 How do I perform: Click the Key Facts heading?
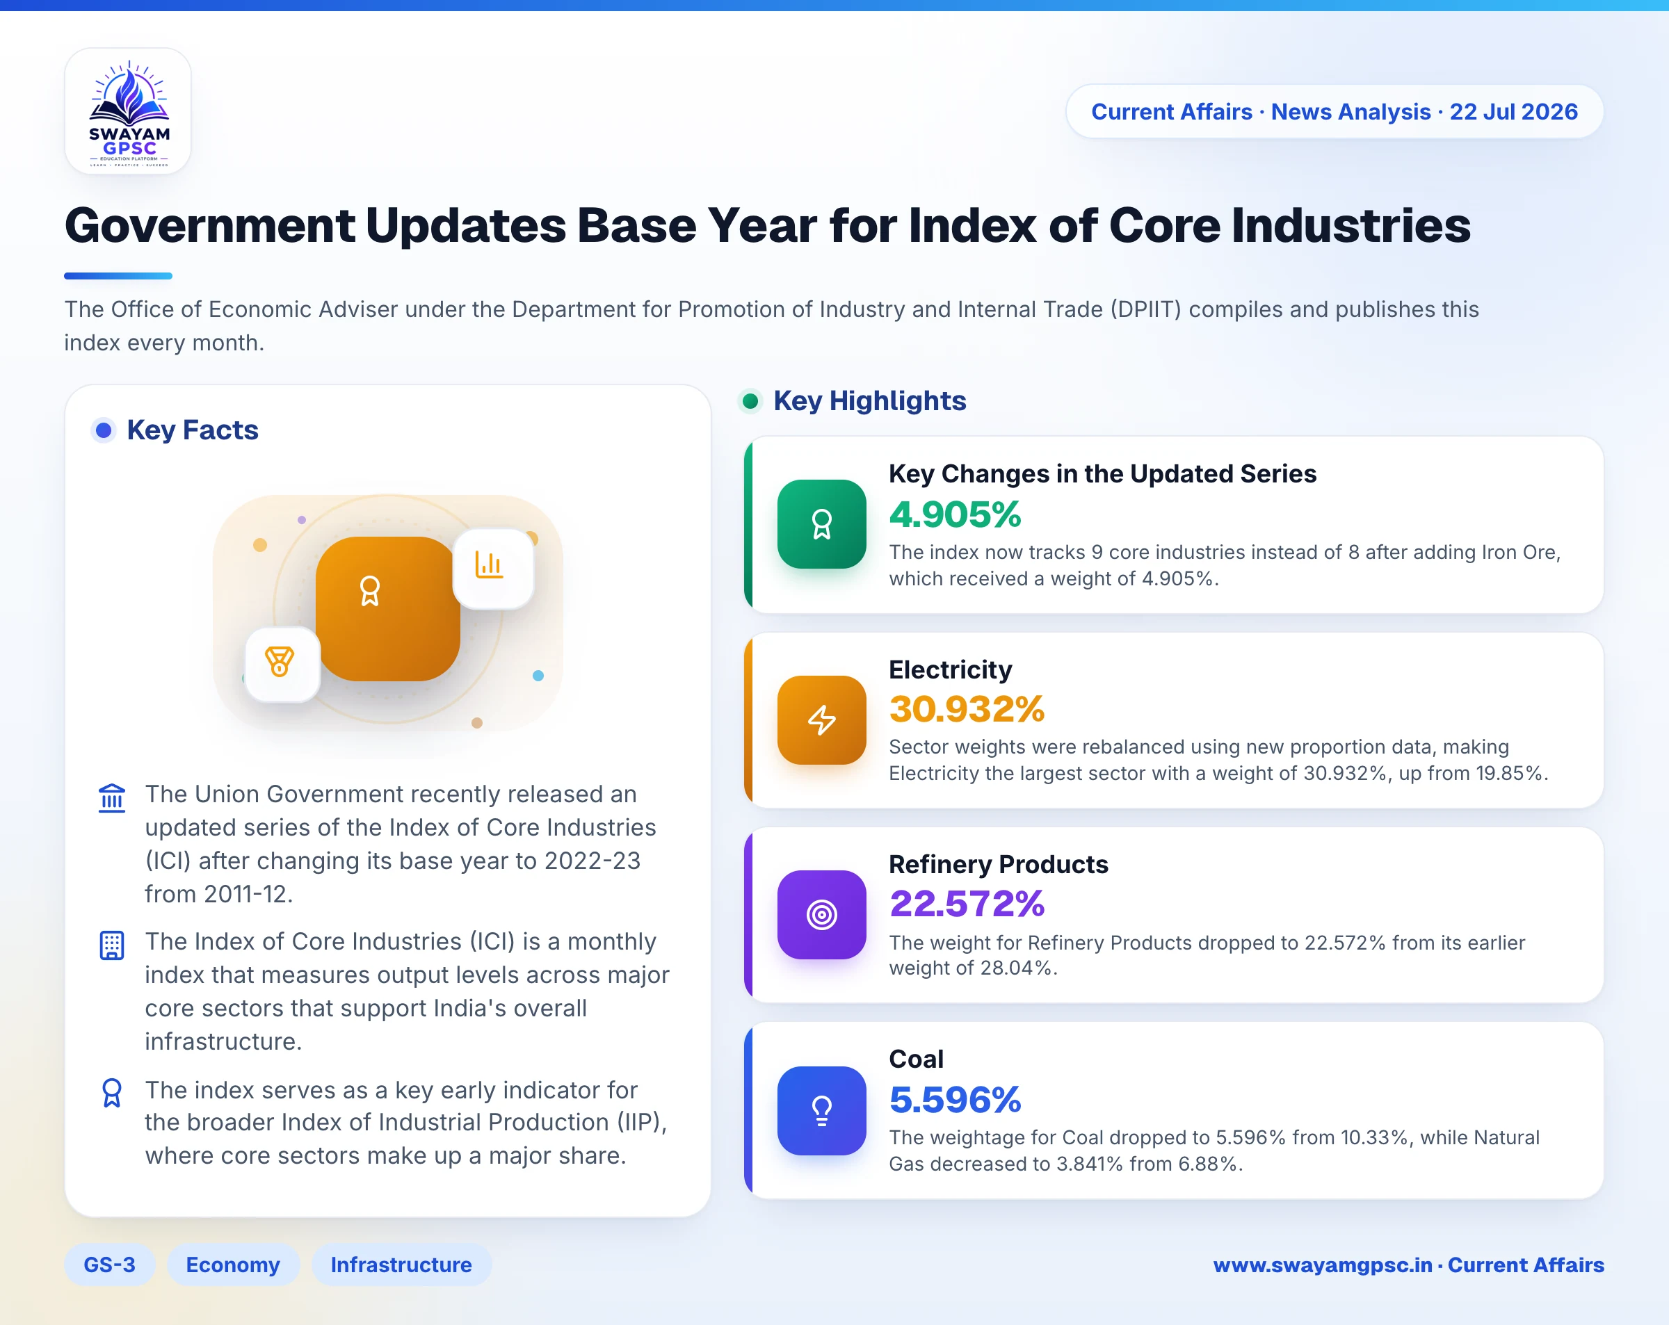(x=193, y=430)
